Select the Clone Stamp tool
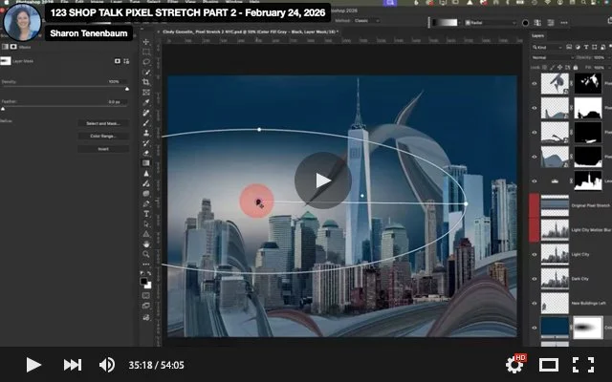This screenshot has height=382, width=612. pyautogui.click(x=146, y=133)
